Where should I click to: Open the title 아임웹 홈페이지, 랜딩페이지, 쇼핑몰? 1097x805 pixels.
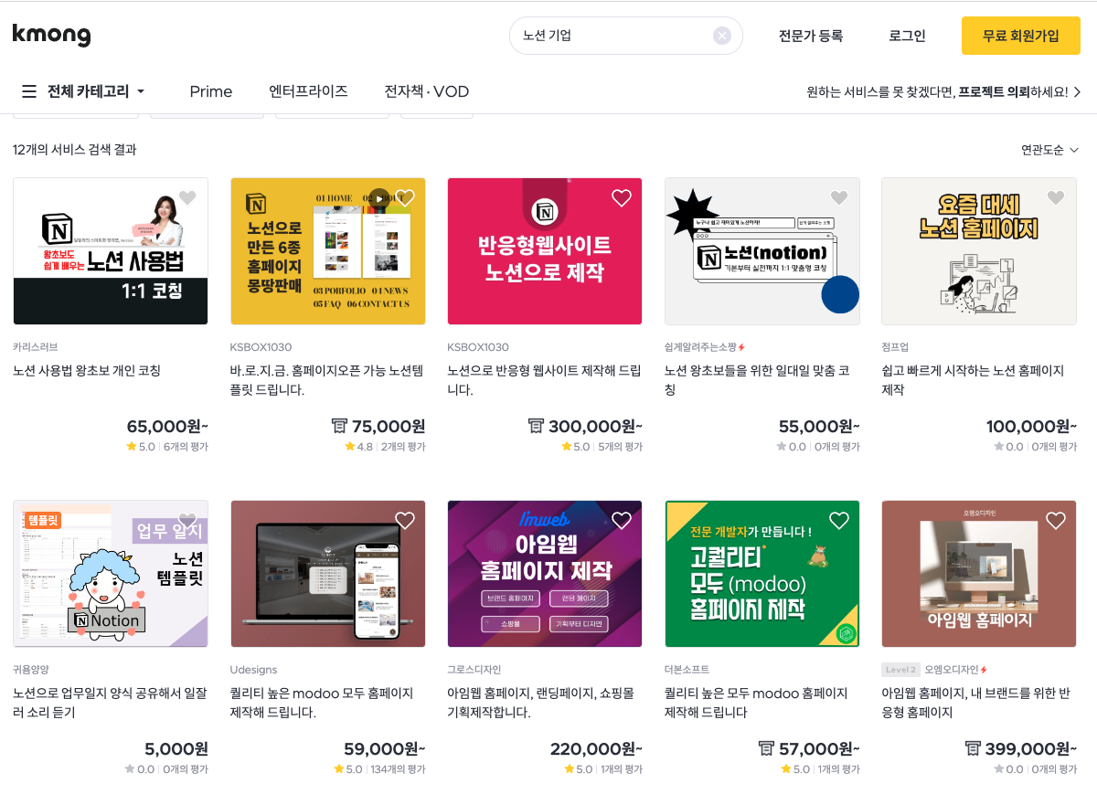(x=540, y=703)
